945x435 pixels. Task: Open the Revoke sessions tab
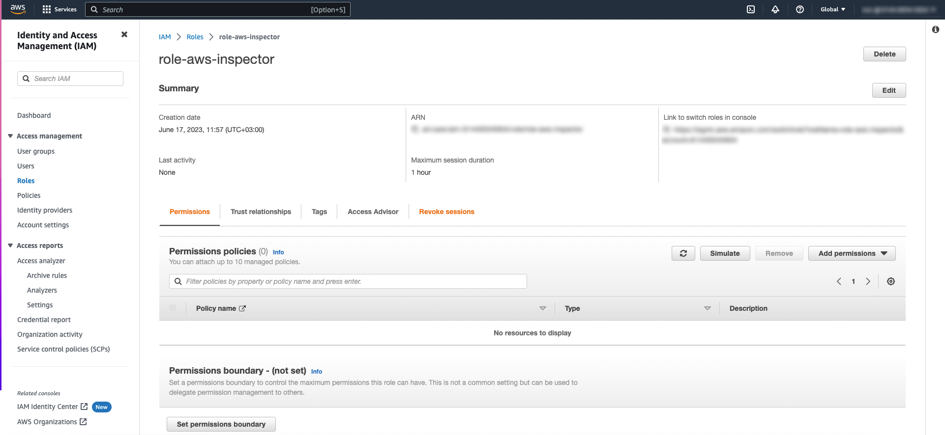pyautogui.click(x=446, y=212)
